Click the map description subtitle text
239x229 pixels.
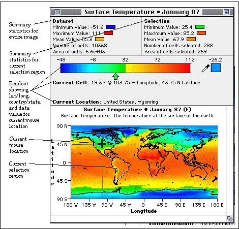point(138,116)
